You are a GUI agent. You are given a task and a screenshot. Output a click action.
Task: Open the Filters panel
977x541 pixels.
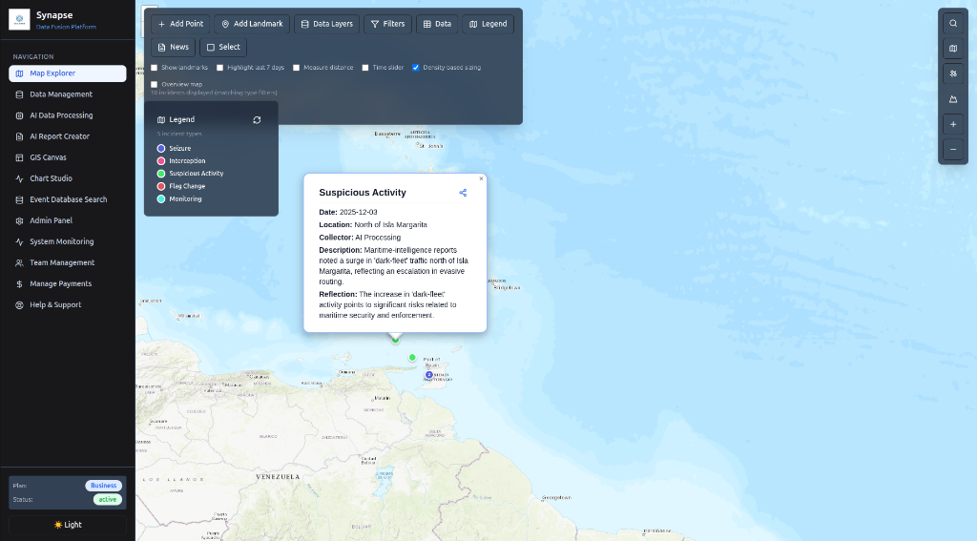[x=387, y=24]
